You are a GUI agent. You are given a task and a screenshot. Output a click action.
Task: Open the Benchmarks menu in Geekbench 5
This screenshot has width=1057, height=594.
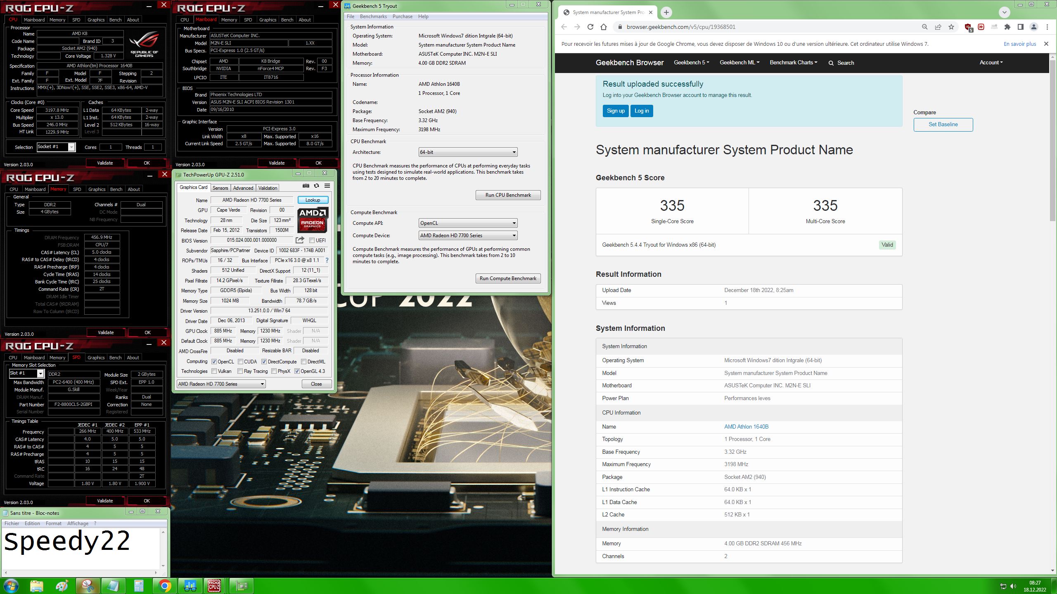[373, 16]
